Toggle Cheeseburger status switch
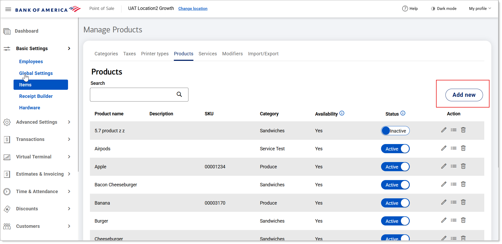 click(395, 238)
